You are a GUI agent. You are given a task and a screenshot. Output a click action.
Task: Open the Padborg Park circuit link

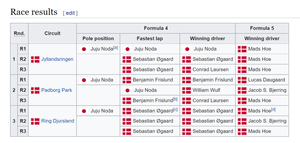pos(57,90)
